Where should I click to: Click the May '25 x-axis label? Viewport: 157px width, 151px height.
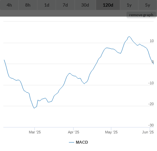[111, 132]
